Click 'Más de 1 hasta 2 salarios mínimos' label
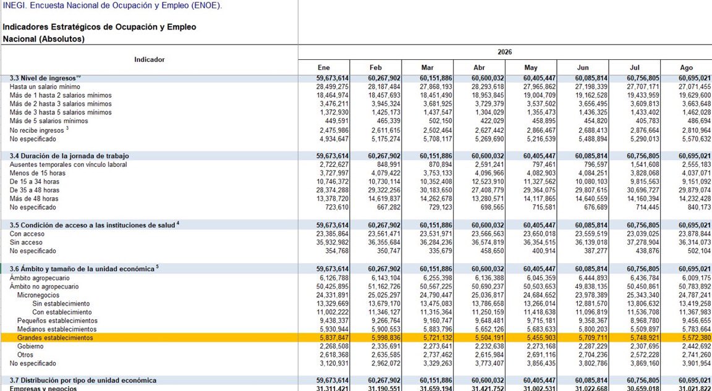This screenshot has width=712, height=391. [61, 95]
